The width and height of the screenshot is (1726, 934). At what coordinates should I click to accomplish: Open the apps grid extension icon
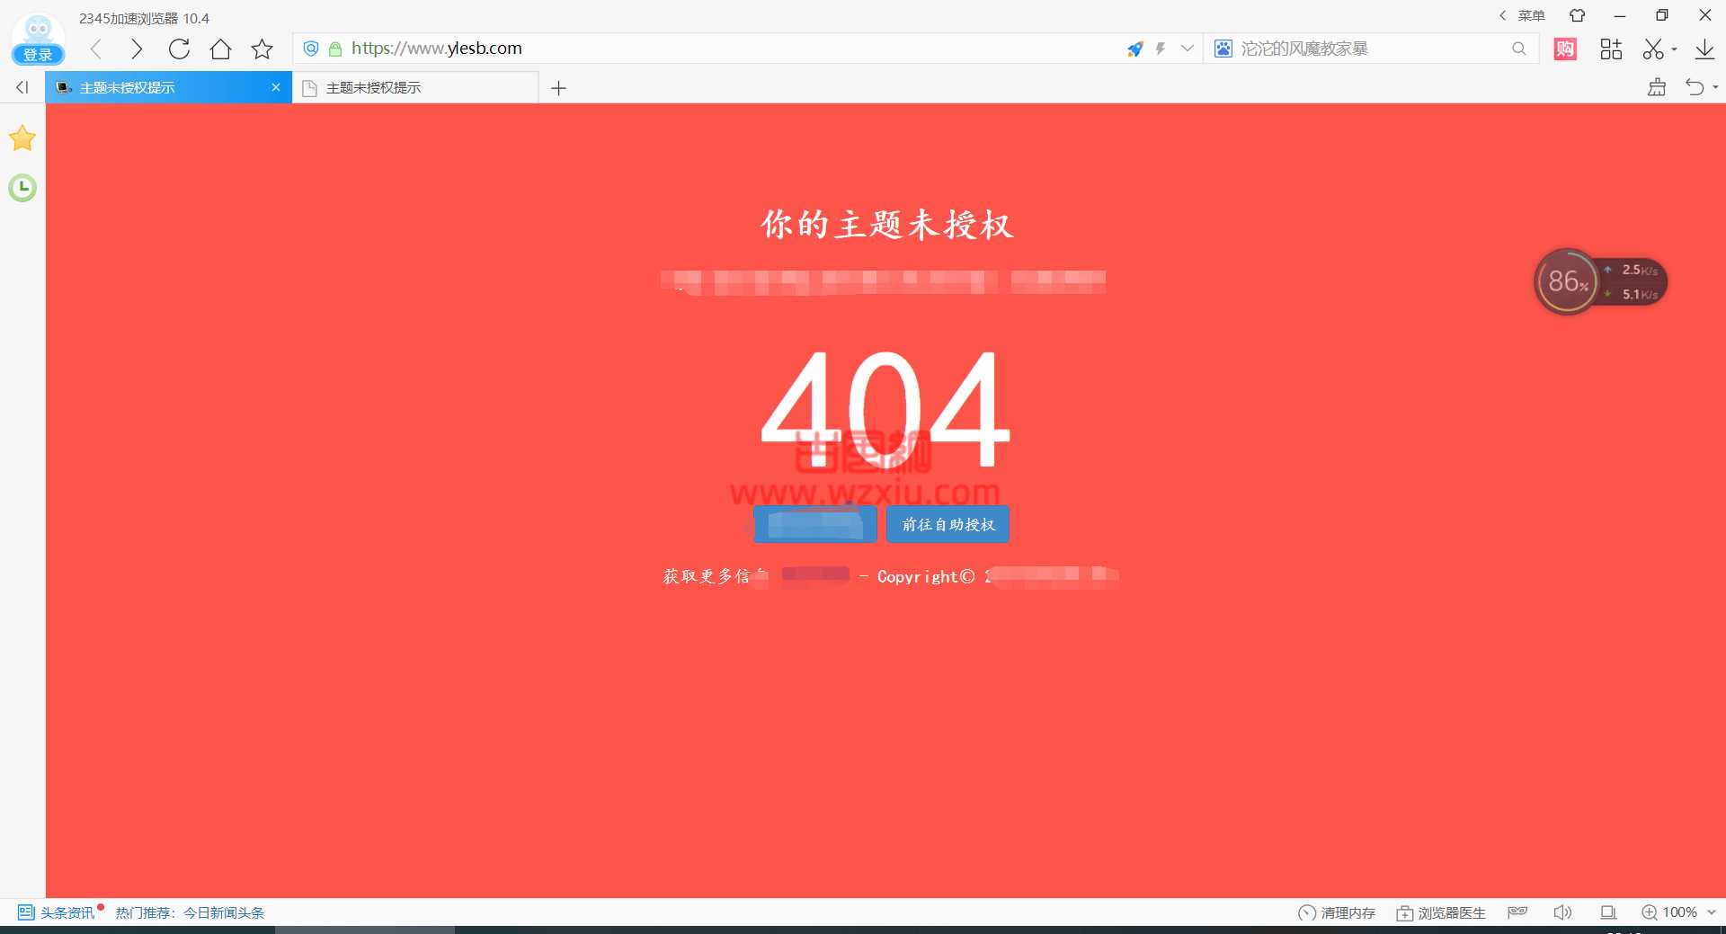point(1611,49)
